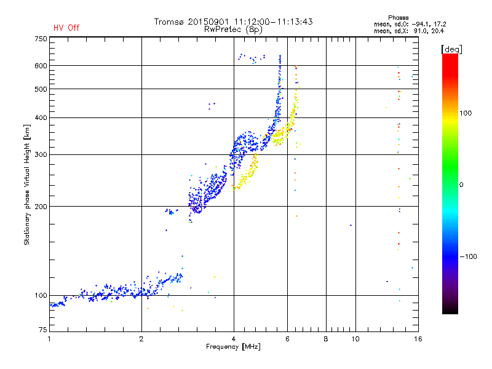492x369 pixels.
Task: Select the plot title 'Tromsø 20150901 11:12:00-11:13:43'
Action: click(x=233, y=22)
